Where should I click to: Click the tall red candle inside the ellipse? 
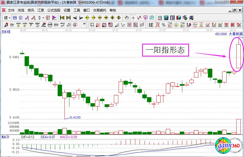coord(238,56)
